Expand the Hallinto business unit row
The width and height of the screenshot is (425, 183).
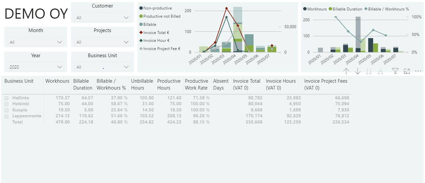tap(6, 98)
